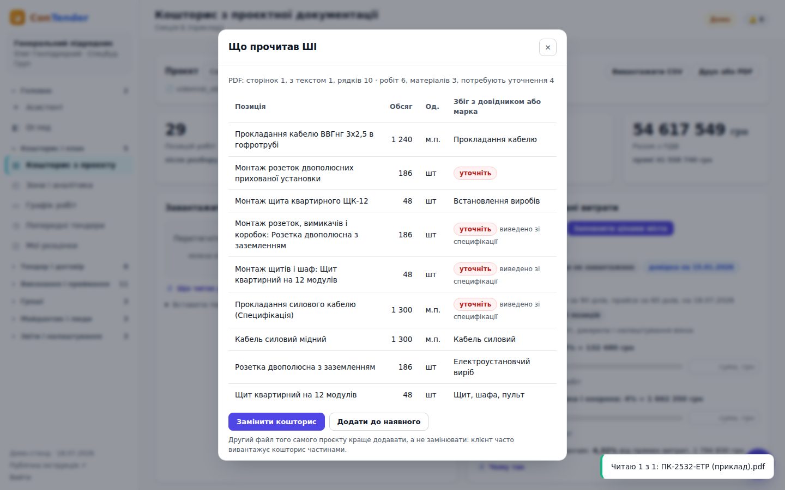Click «уточніть» badge in Розетка двополюсна з заземленням row
Image resolution: width=785 pixels, height=490 pixels.
pos(475,229)
